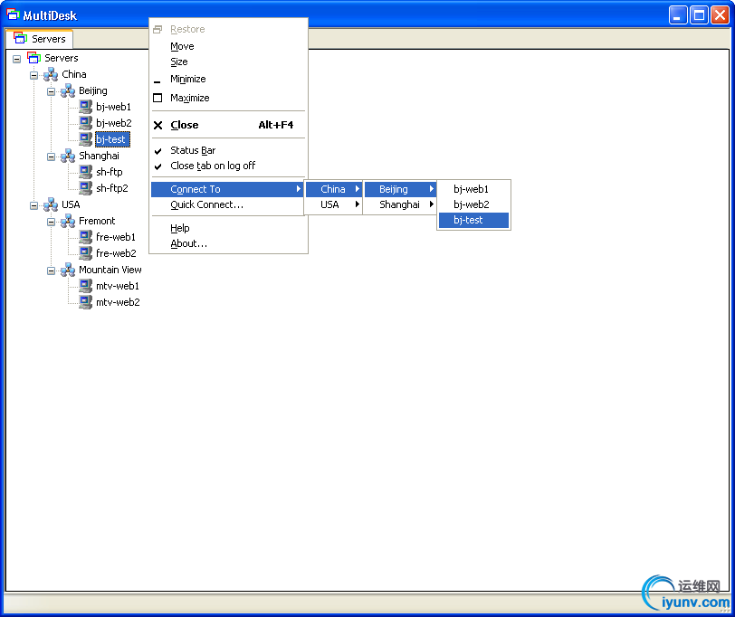
Task: Click the bj-web2 computer icon in tree
Action: (85, 123)
